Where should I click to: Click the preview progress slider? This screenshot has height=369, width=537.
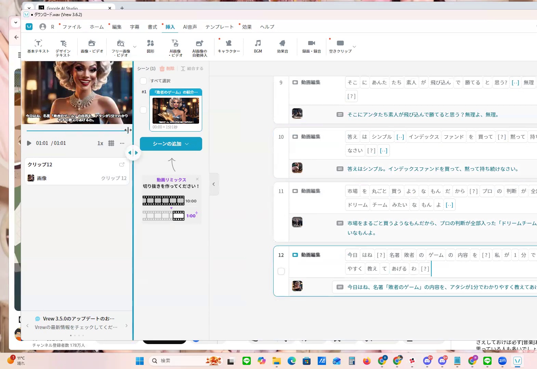pos(77,130)
